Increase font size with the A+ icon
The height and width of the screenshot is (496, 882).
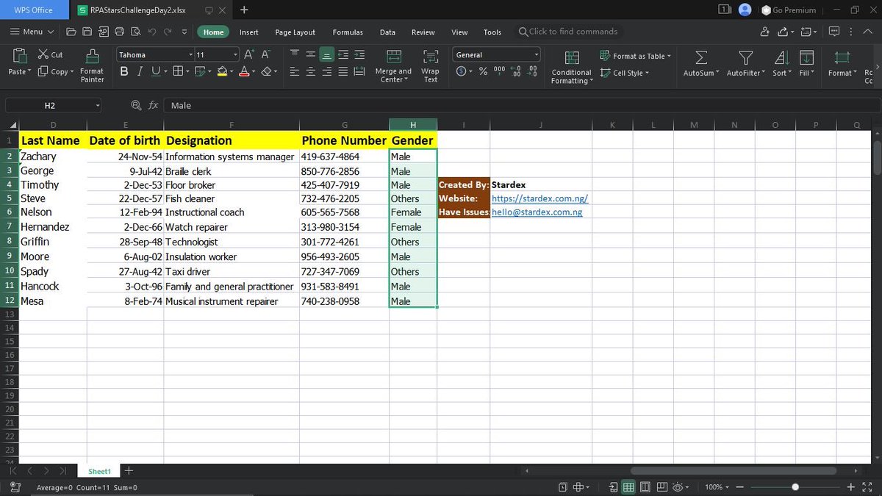click(x=249, y=54)
